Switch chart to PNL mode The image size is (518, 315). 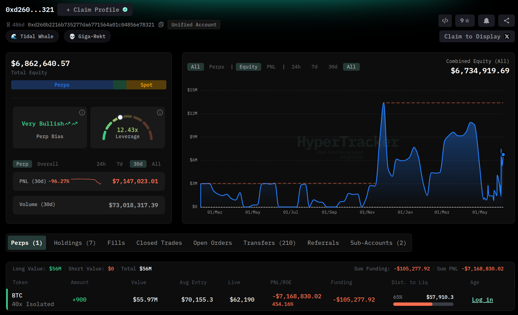[x=271, y=67]
